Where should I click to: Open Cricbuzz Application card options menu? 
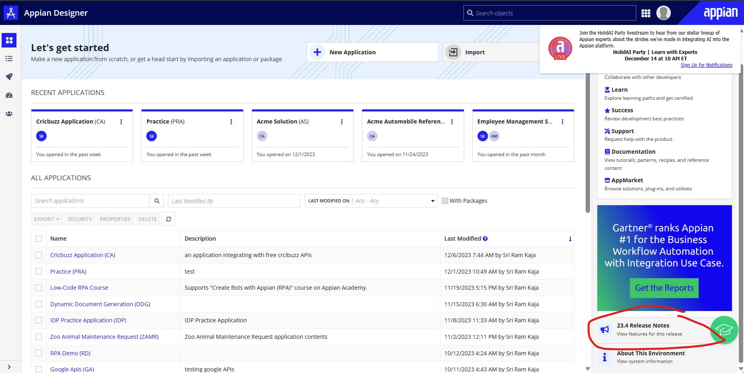(x=121, y=122)
